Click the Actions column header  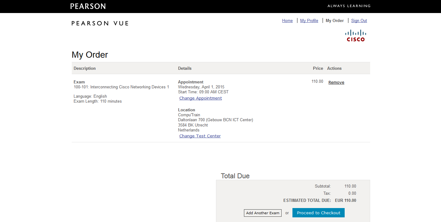[334, 69]
